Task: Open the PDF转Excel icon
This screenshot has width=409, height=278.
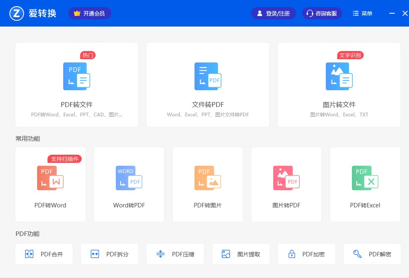Action: click(x=365, y=178)
